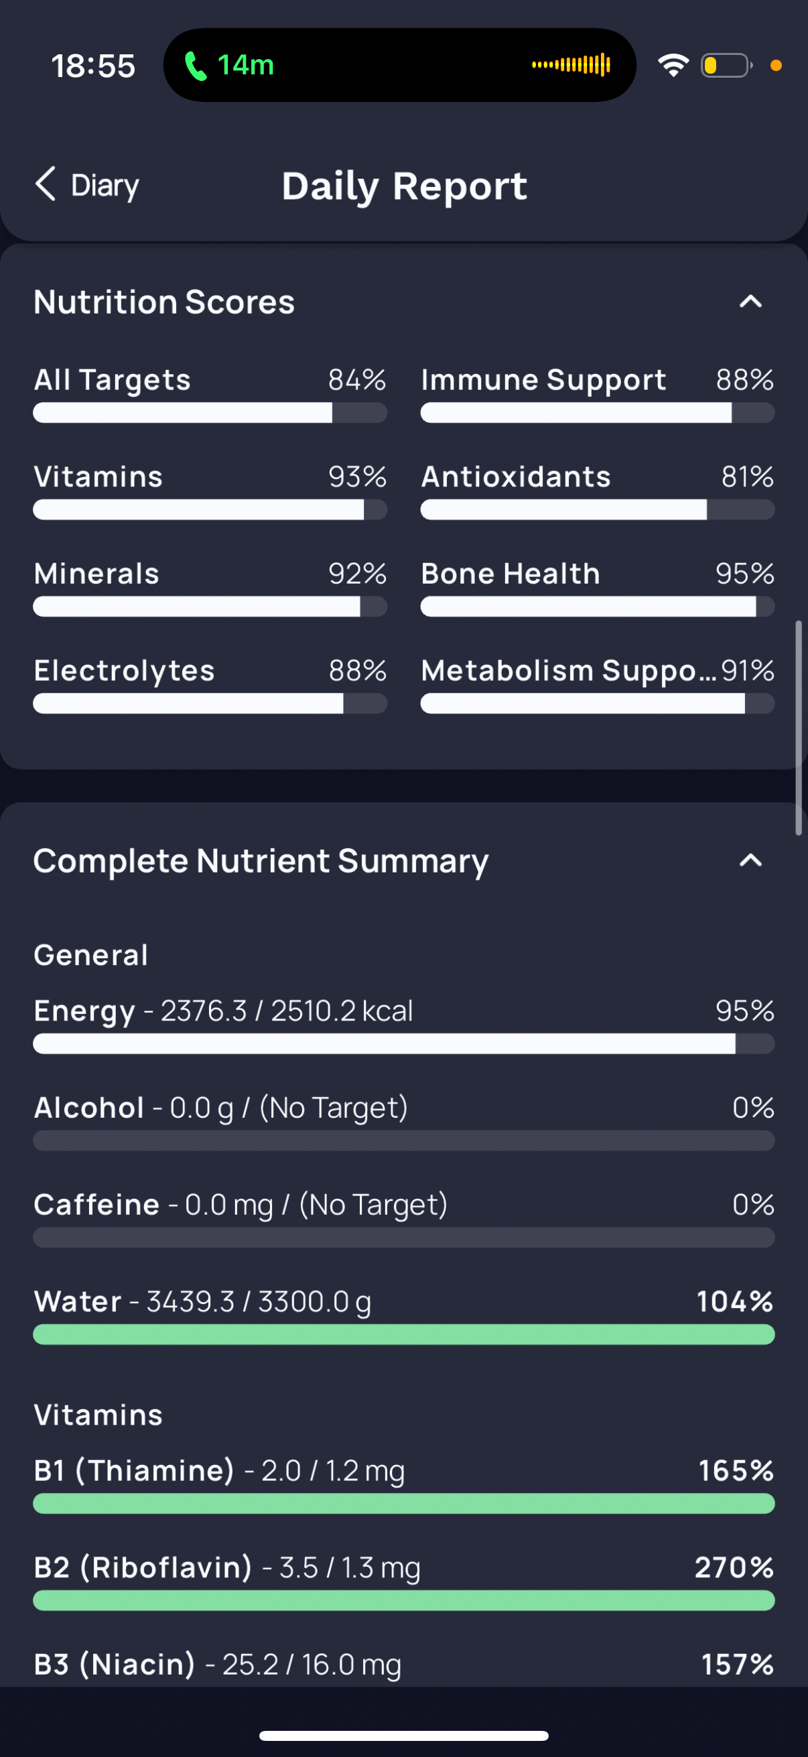Tap the green phone call icon
This screenshot has height=1757, width=808.
(196, 66)
